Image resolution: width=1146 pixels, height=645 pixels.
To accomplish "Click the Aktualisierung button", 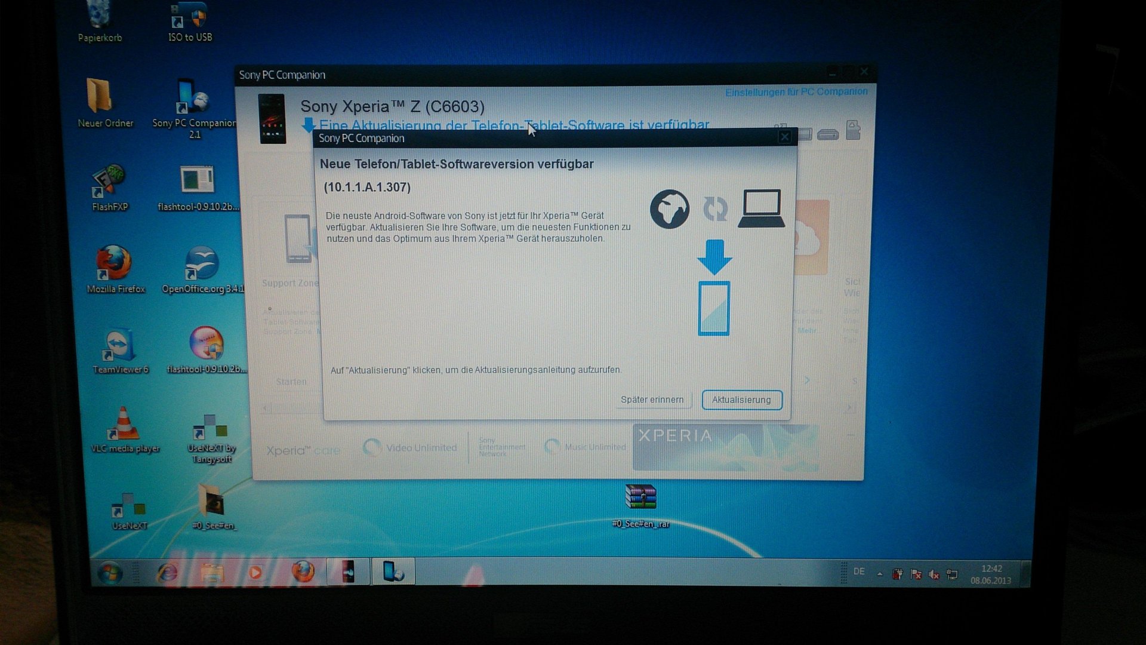I will pos(741,400).
